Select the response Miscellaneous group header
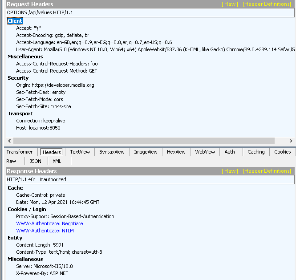 coord(25,259)
